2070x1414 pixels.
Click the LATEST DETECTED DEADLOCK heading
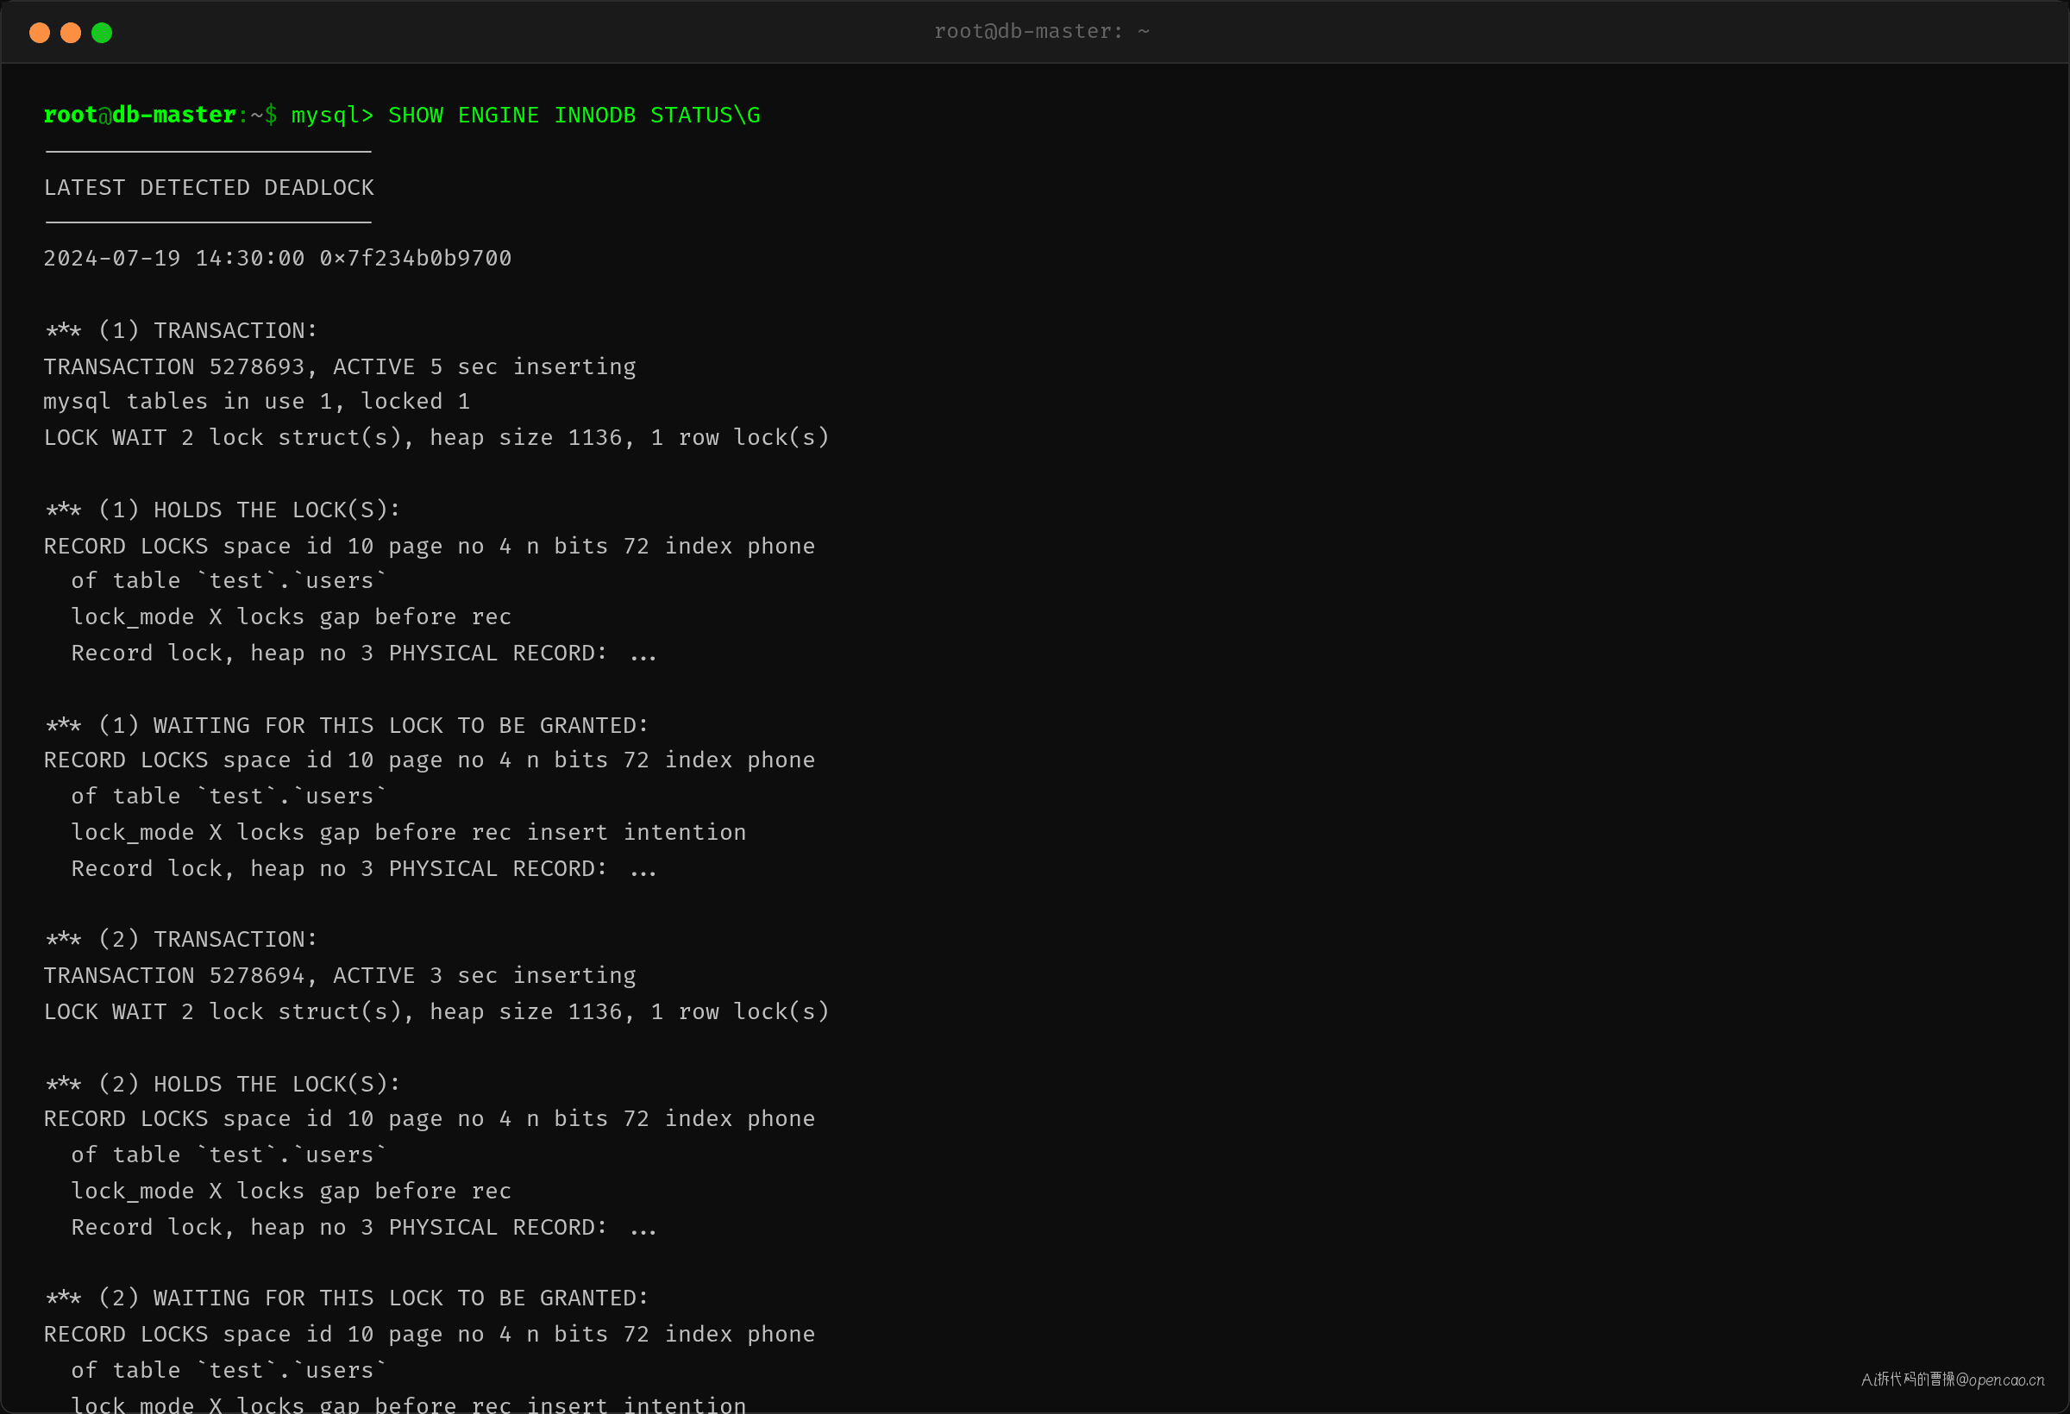click(x=210, y=188)
